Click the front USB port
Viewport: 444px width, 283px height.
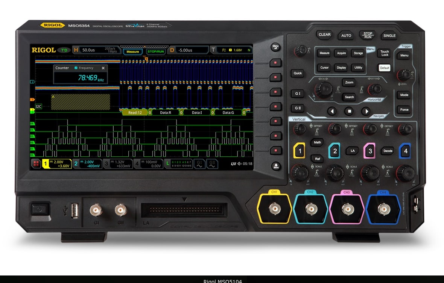point(75,210)
